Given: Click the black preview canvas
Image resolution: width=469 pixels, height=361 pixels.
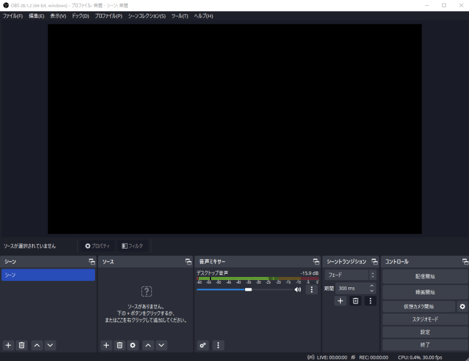Looking at the screenshot, I should pos(235,129).
